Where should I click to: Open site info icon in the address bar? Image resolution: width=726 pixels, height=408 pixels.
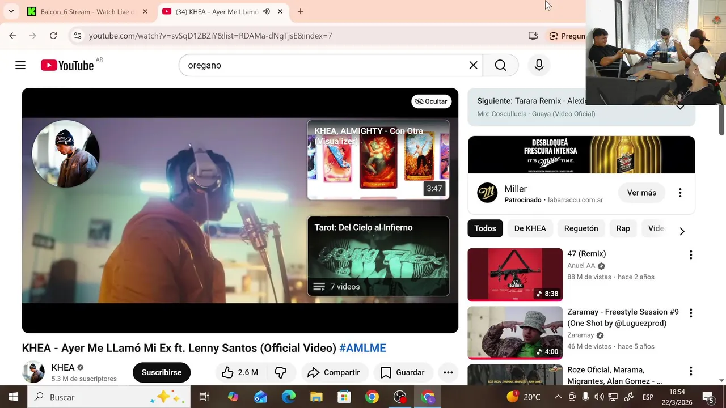78,36
